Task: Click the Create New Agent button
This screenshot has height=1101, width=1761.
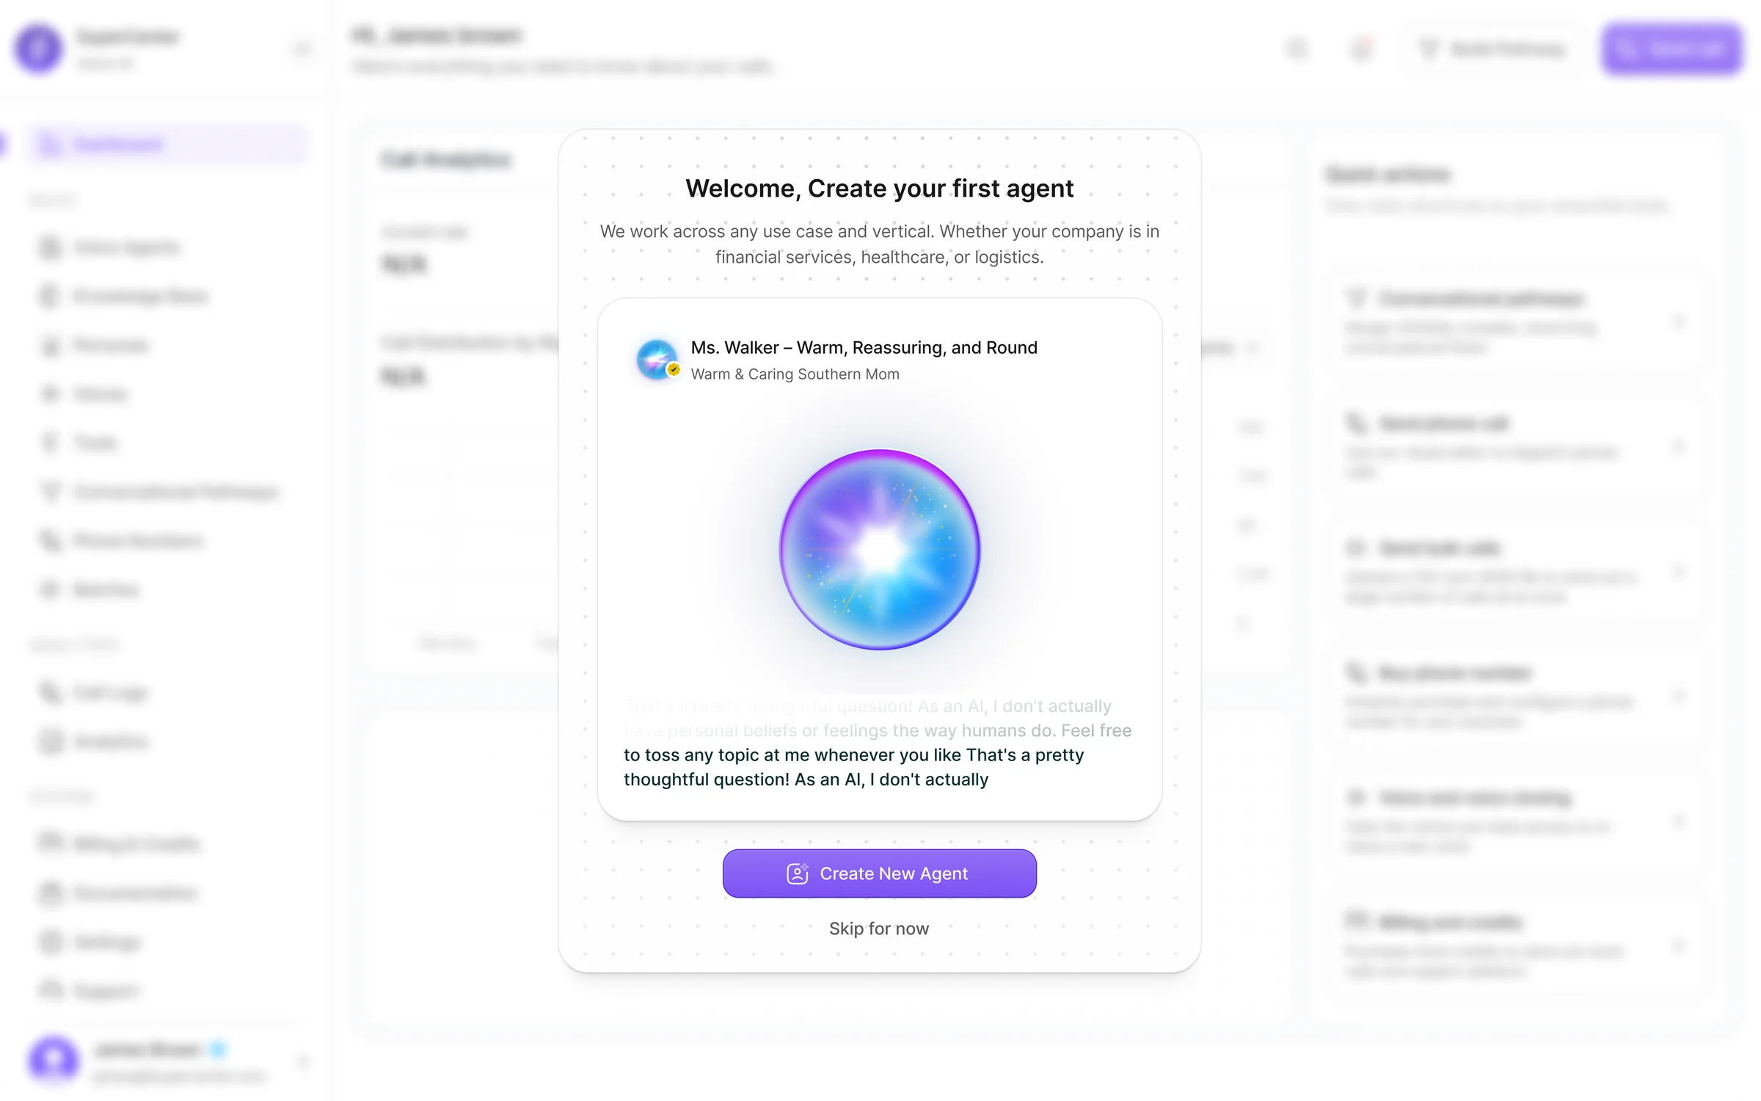Action: click(x=879, y=873)
